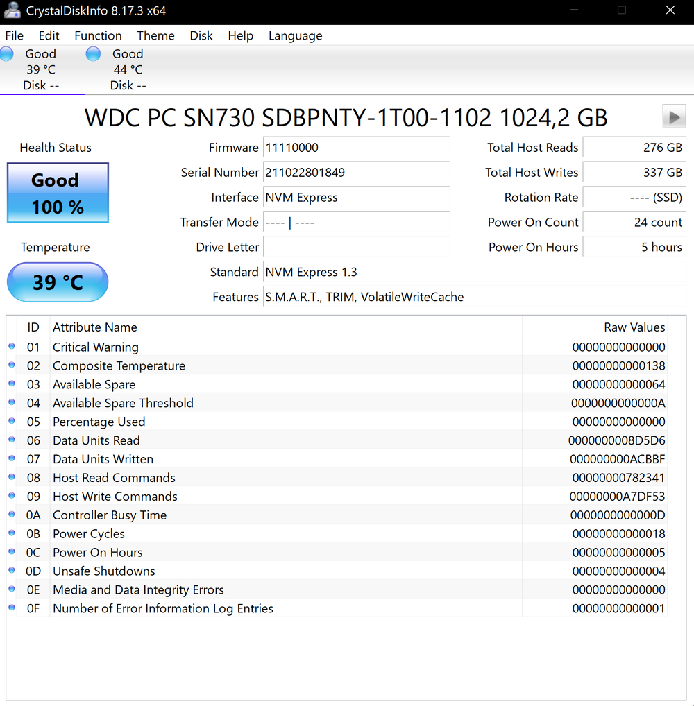The width and height of the screenshot is (694, 706).
Task: Open the Theme menu
Action: pyautogui.click(x=155, y=35)
